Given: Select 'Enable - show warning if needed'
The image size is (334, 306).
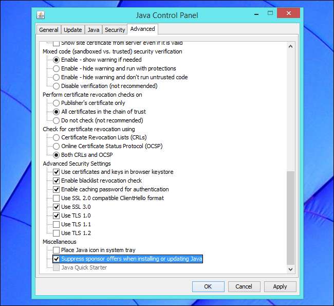Looking at the screenshot, I should (56, 60).
